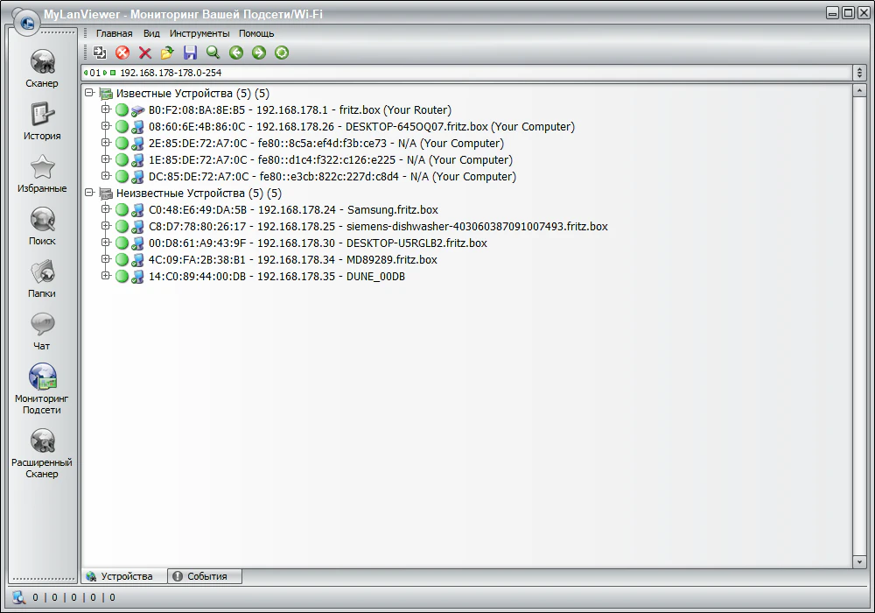This screenshot has width=875, height=613.
Task: Expand the fritz.box router entry
Action: [x=106, y=110]
